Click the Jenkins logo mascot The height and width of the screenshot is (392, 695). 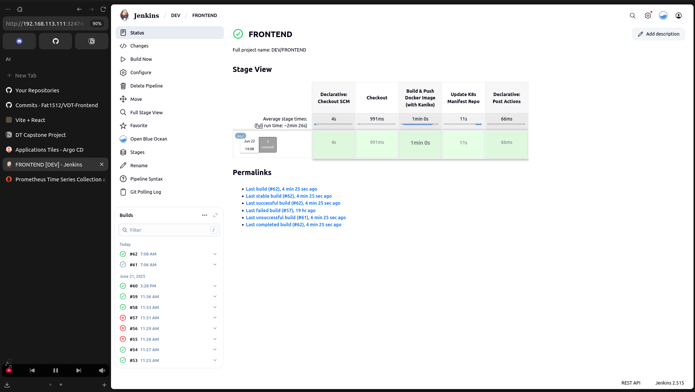coord(125,15)
